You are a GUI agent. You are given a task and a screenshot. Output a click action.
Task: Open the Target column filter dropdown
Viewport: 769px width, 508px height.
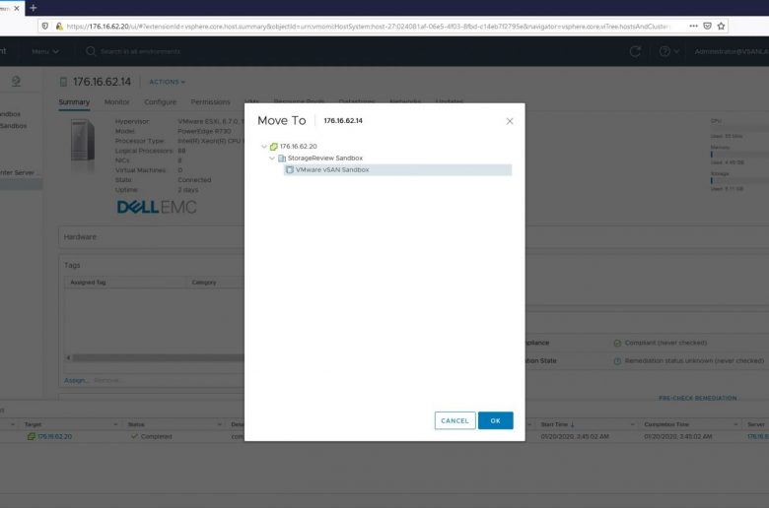115,424
